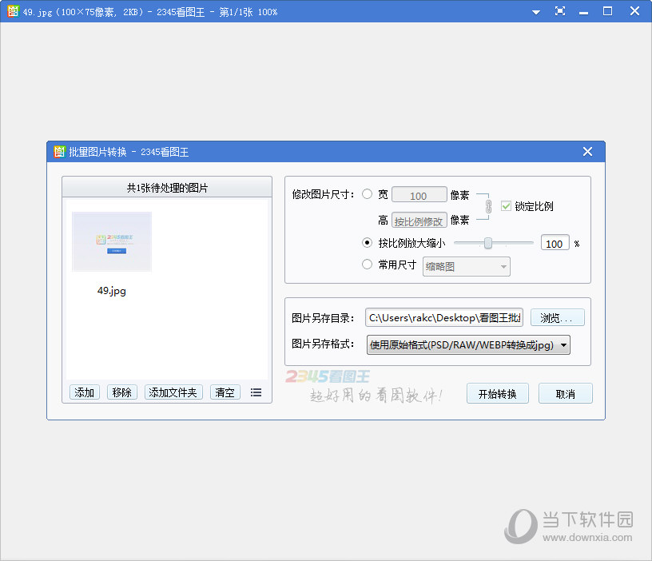
Task: Click the scale percentage slider handle
Action: point(489,243)
